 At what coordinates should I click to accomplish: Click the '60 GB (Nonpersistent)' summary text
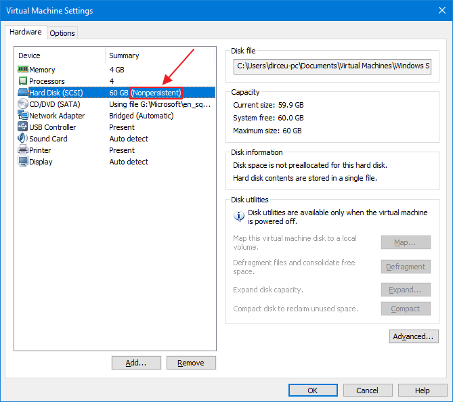click(x=146, y=93)
